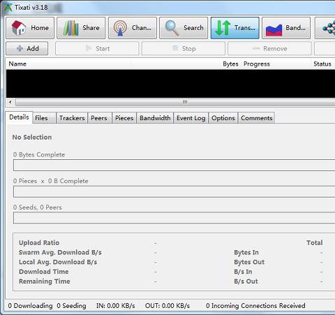
Task: Click the Start transfer button
Action: click(x=97, y=48)
